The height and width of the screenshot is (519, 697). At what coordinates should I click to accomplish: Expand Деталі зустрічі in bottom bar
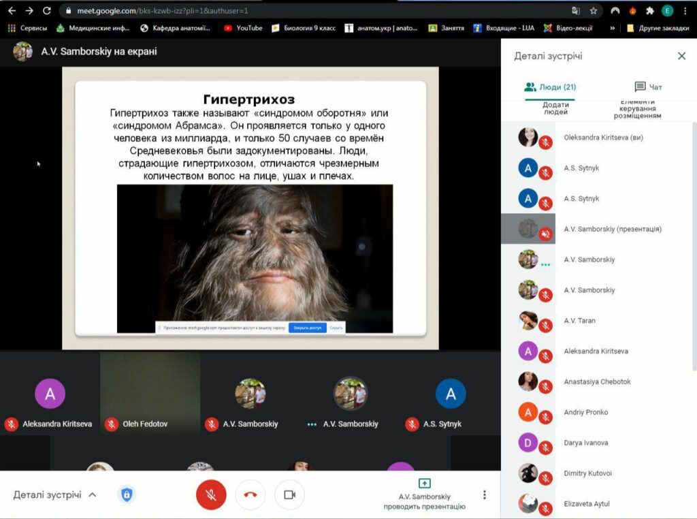pos(54,495)
